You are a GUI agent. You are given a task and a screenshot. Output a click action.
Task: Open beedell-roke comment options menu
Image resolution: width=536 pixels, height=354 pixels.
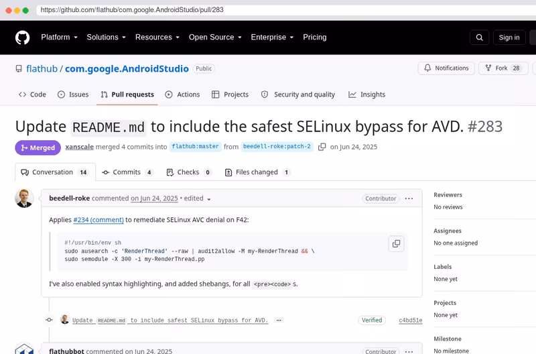tap(409, 198)
